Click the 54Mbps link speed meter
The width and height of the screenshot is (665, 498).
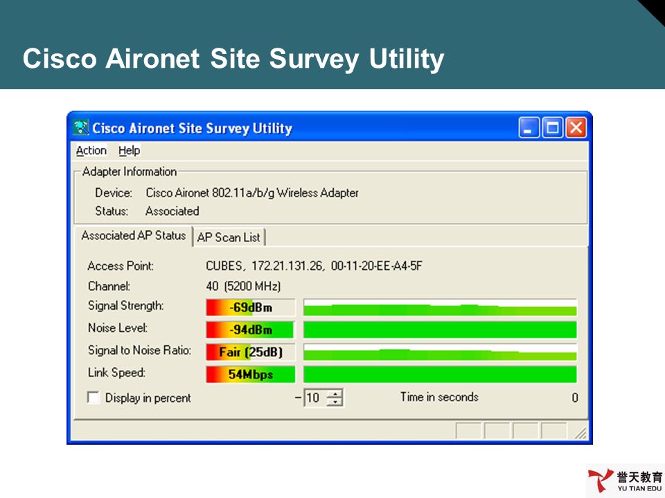tap(251, 374)
